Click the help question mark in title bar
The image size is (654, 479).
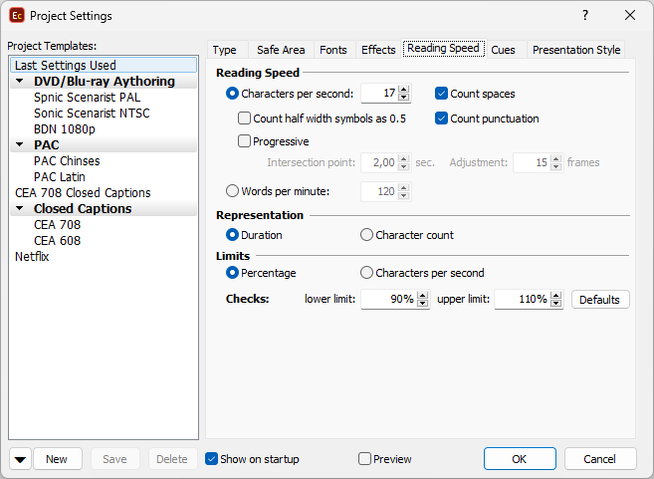585,15
